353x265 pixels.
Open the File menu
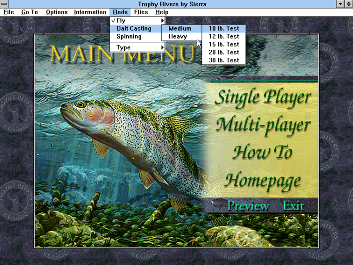coord(8,12)
